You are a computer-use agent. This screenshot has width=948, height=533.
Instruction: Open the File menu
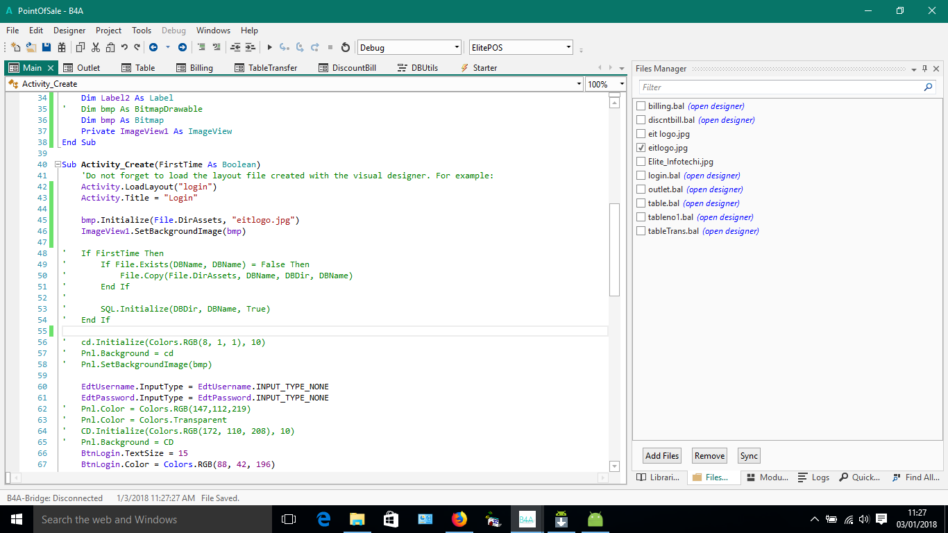[12, 31]
